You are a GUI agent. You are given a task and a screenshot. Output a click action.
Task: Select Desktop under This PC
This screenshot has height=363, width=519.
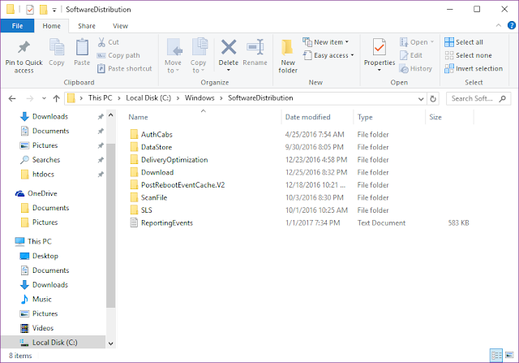45,256
